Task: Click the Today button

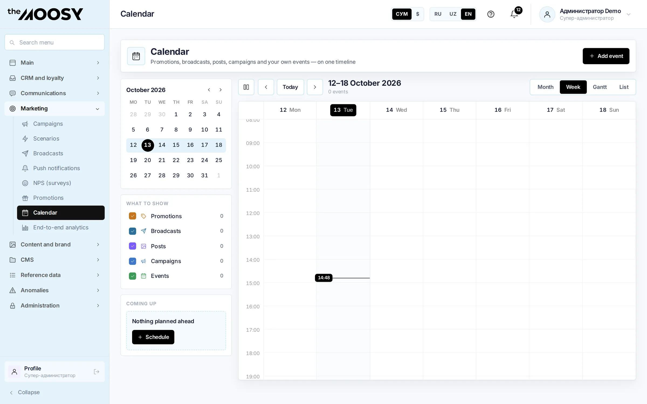Action: (x=290, y=87)
